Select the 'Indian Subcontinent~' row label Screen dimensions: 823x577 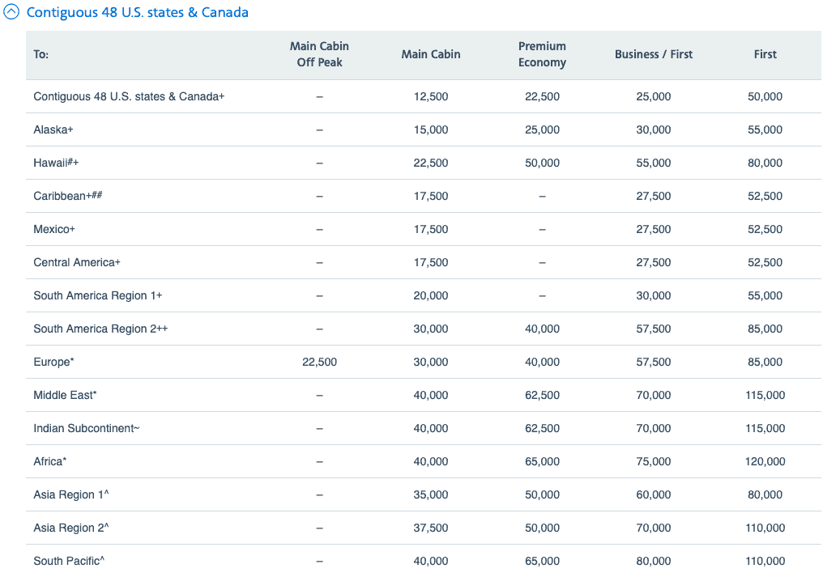[x=87, y=428]
